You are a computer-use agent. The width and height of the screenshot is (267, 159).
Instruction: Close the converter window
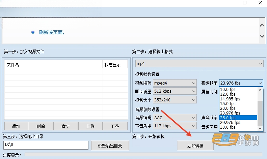[x=260, y=3]
